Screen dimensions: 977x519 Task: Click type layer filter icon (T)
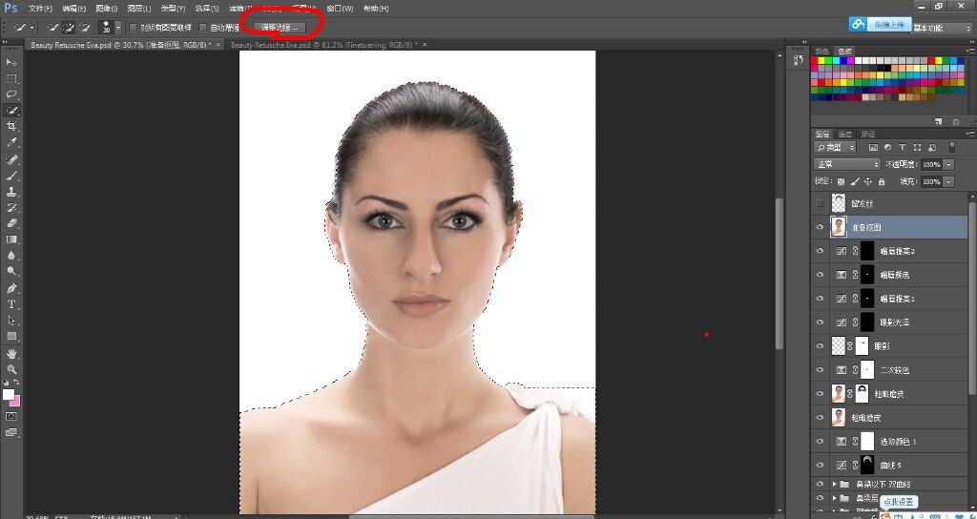click(903, 148)
